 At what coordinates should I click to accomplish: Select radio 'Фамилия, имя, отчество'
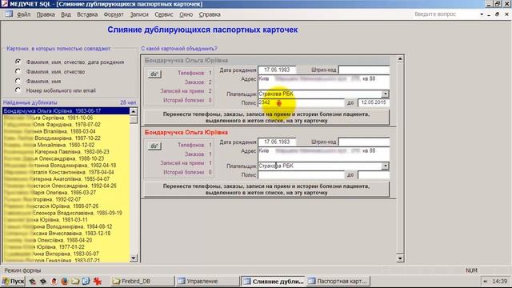pyautogui.click(x=18, y=71)
